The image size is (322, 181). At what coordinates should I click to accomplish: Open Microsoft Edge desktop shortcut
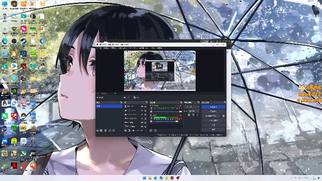4,42
